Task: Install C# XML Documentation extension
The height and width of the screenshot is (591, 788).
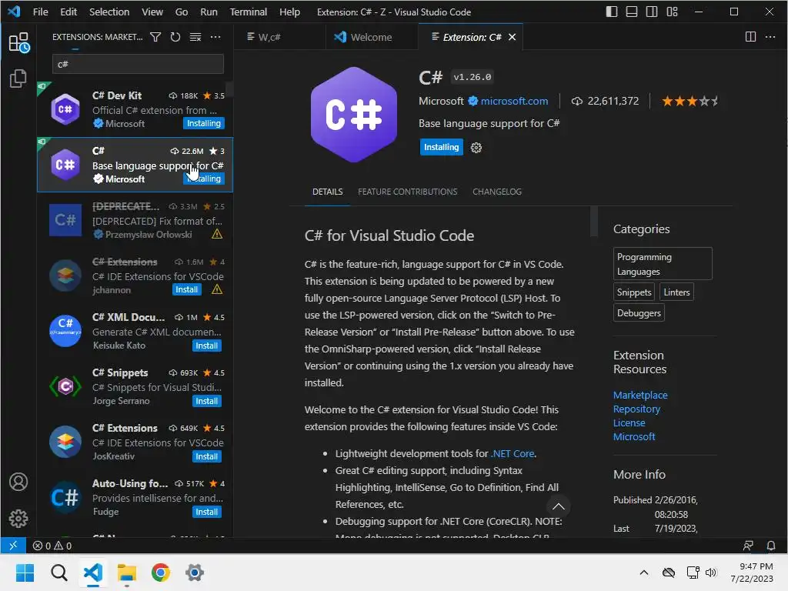Action: coord(206,346)
